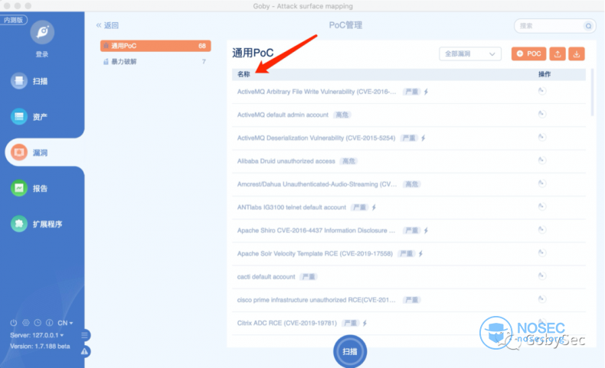The height and width of the screenshot is (368, 605).
Task: Select cisco prime infrastructure unauthorized RCE entry
Action: pyautogui.click(x=316, y=300)
